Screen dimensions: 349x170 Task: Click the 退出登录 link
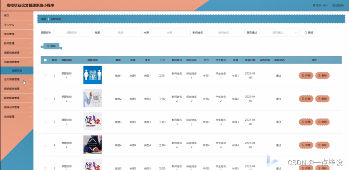click(338, 5)
